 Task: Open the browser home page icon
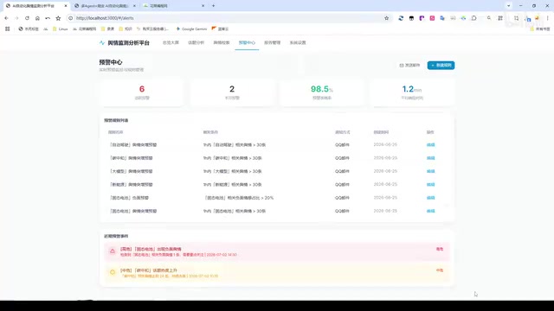click(x=37, y=18)
